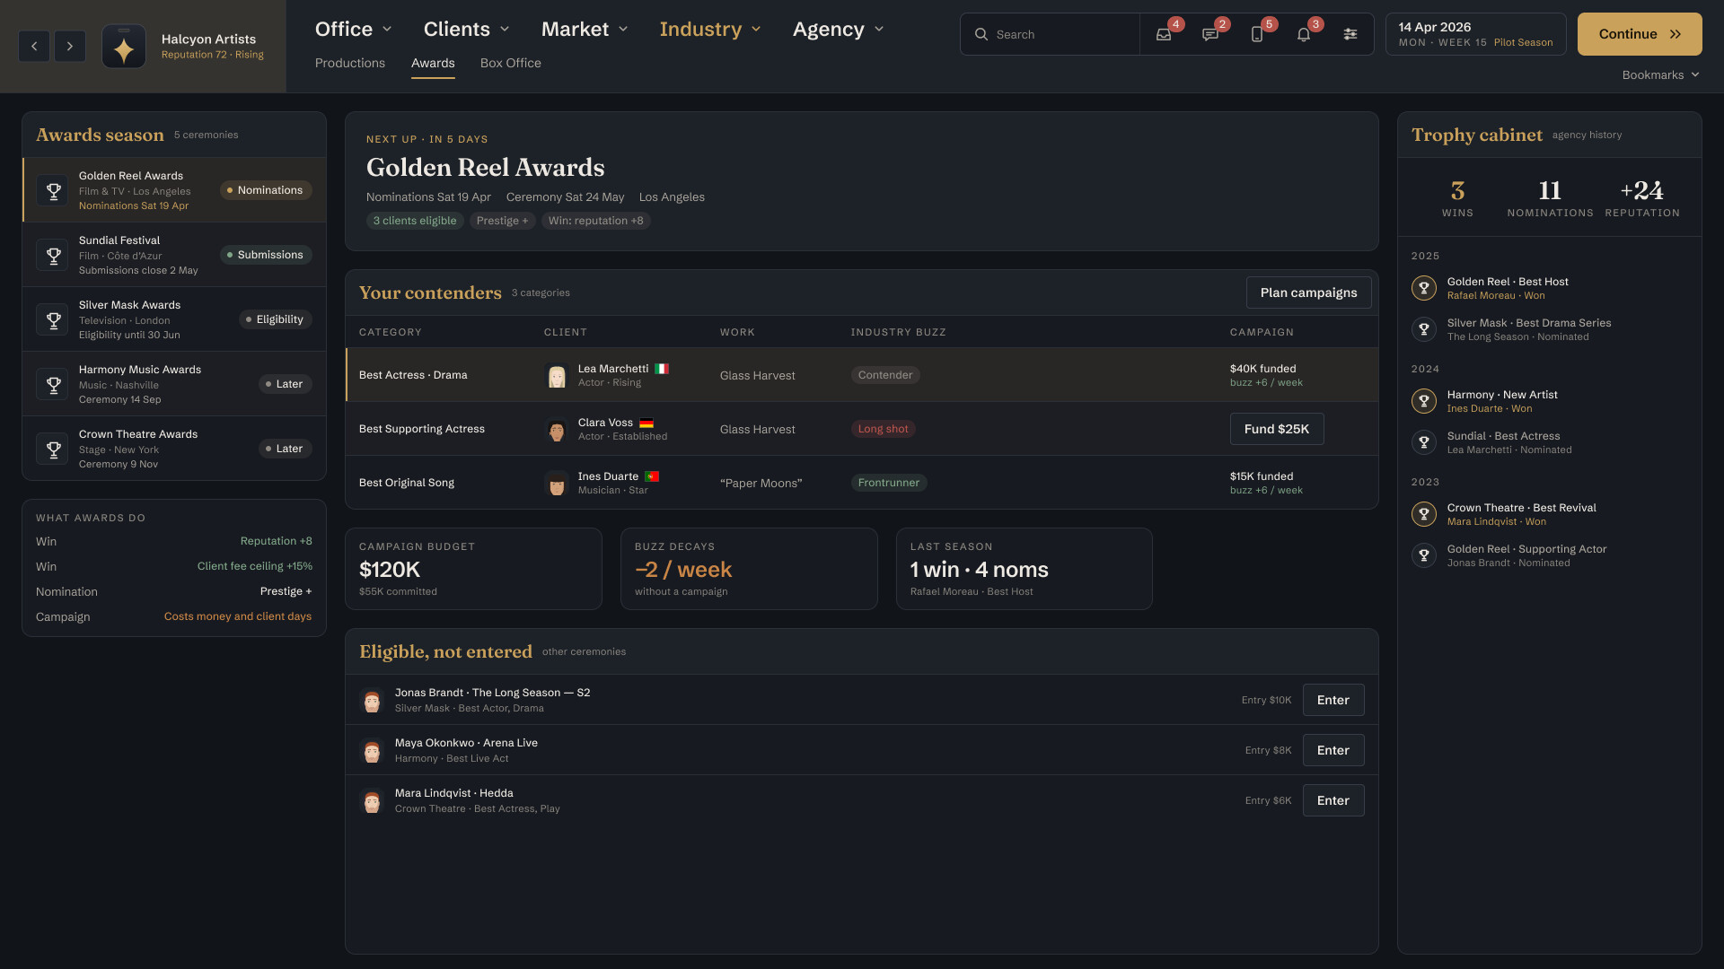Open the settings sliders icon
Screen dimensions: 1724x969
(1350, 34)
